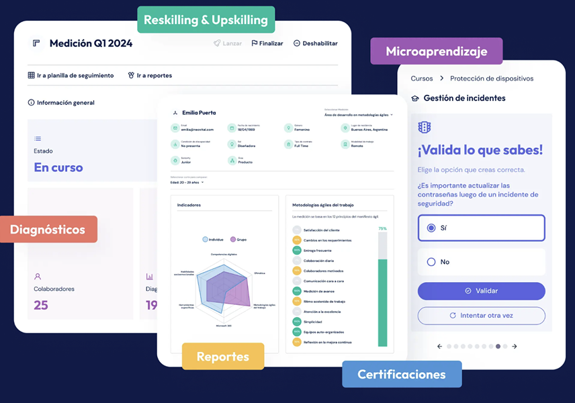Click the Colaboración diaria badge
575x403 pixels.
pyautogui.click(x=297, y=261)
